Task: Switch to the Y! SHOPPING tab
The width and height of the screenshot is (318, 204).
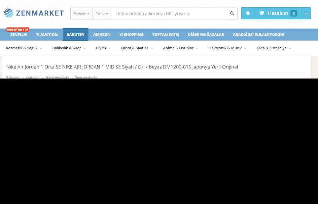Action: click(131, 35)
